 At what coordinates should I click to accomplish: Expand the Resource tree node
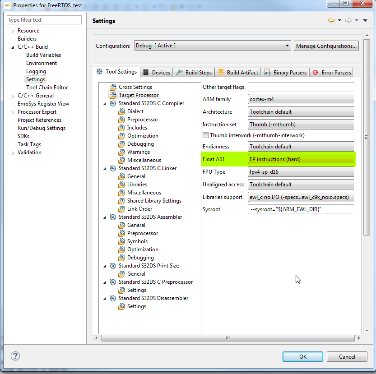[13, 31]
